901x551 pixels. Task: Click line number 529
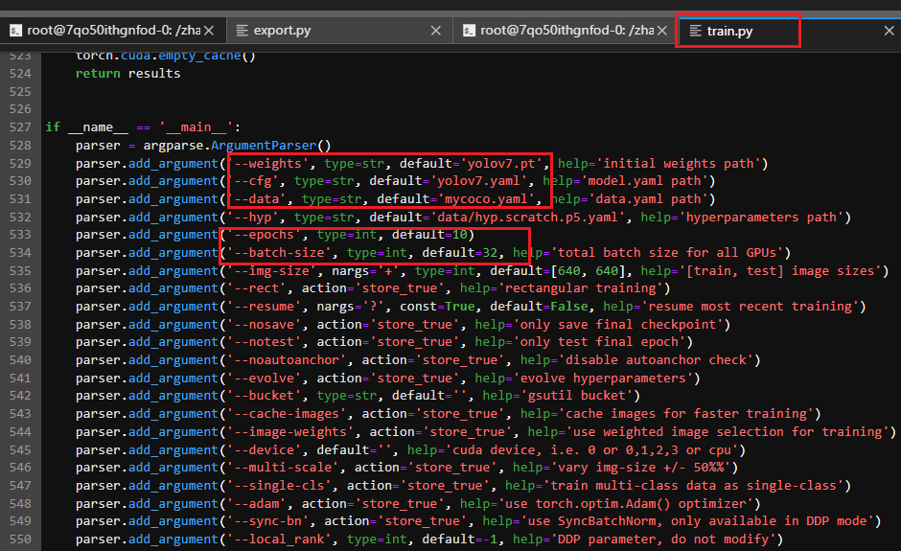20,163
